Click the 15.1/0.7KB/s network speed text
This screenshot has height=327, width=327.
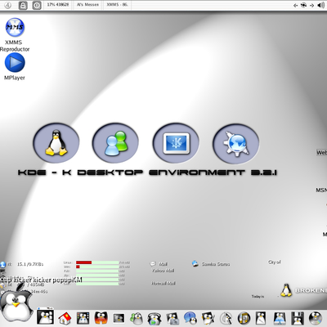click(x=30, y=264)
